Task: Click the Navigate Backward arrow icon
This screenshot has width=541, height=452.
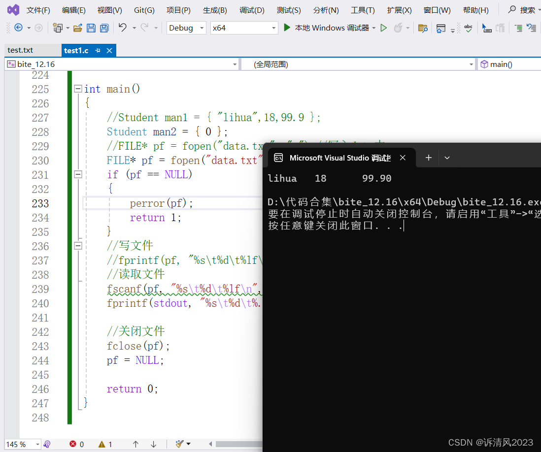Action: (x=19, y=28)
